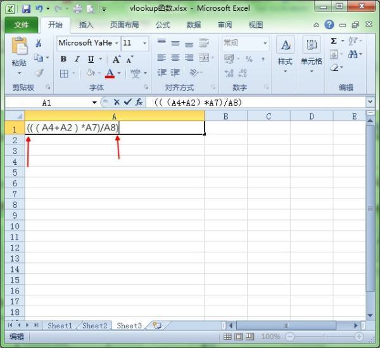
Task: Toggle Bold formatting
Action: pyautogui.click(x=63, y=59)
